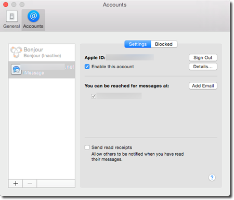Select the Bonjour (Inactive) account
The height and width of the screenshot is (200, 234).
click(x=42, y=53)
